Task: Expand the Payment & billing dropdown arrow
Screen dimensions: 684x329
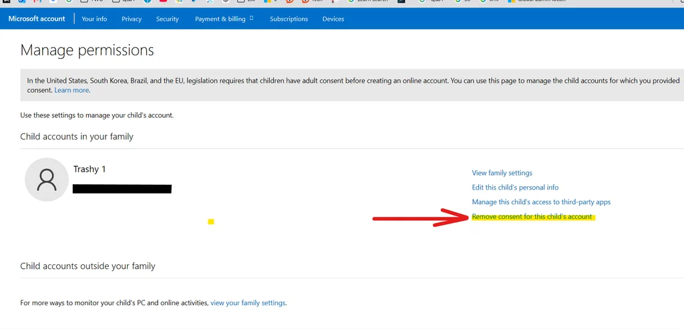Action: 251,18
